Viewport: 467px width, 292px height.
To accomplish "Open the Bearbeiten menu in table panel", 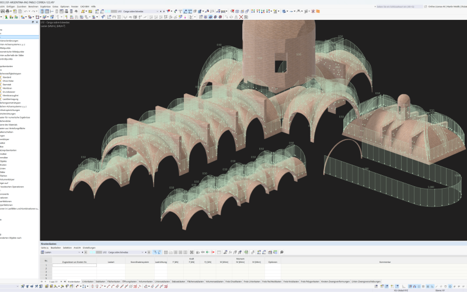I will pyautogui.click(x=55, y=248).
